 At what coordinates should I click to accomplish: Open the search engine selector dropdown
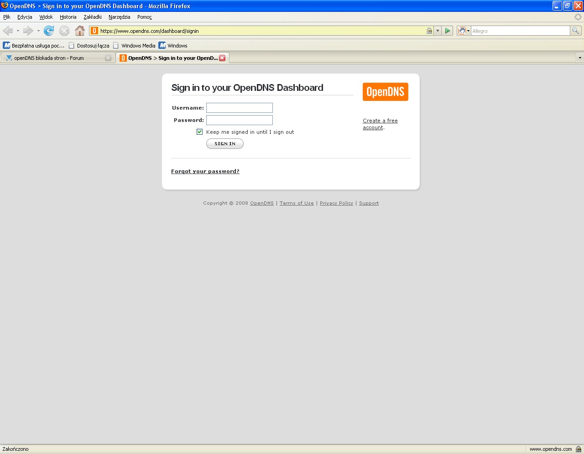[468, 31]
